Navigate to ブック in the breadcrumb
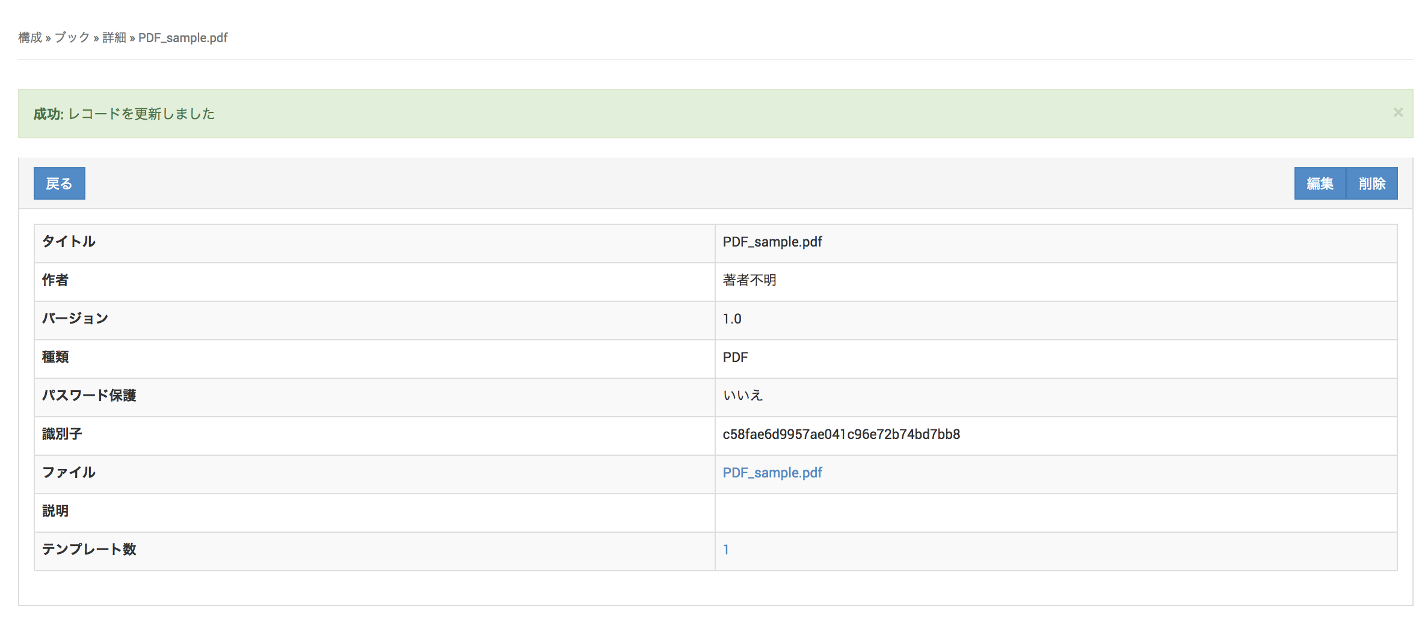The width and height of the screenshot is (1428, 641). pos(72,37)
